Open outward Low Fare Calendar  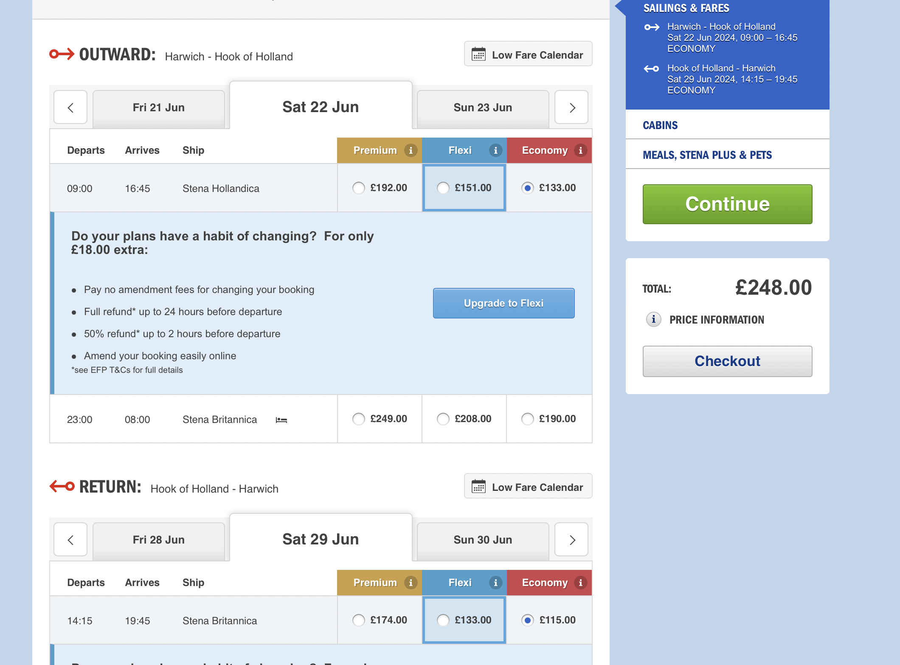tap(528, 54)
